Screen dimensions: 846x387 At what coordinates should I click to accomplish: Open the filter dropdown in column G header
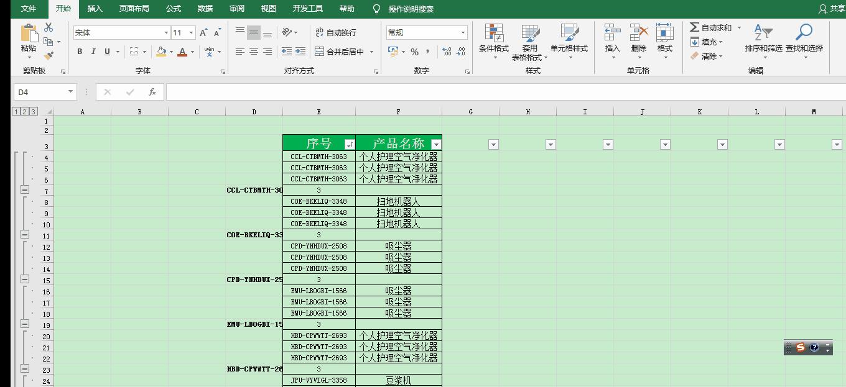493,144
